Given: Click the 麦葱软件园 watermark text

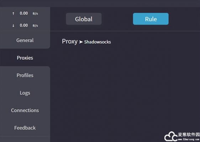Looking at the screenshot, I should pyautogui.click(x=189, y=135).
